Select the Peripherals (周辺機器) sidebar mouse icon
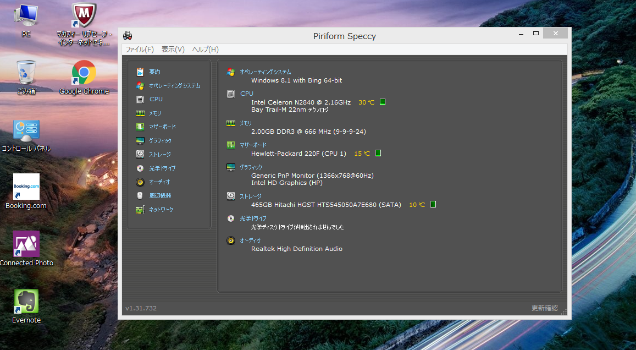 coord(140,196)
